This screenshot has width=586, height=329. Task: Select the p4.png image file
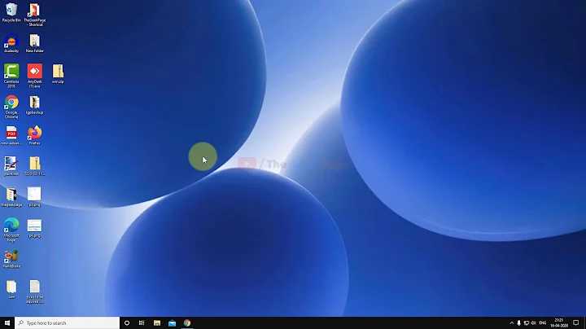click(35, 228)
